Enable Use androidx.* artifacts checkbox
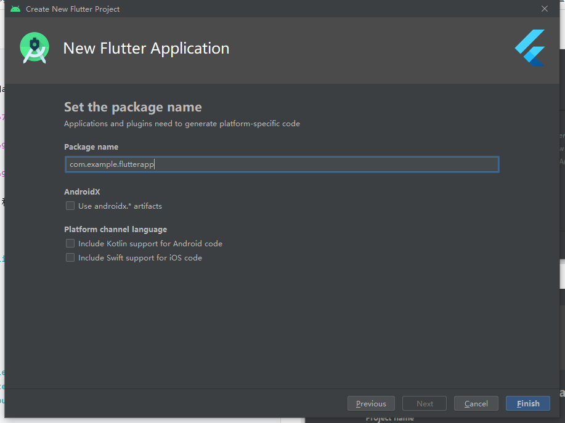 coord(70,206)
